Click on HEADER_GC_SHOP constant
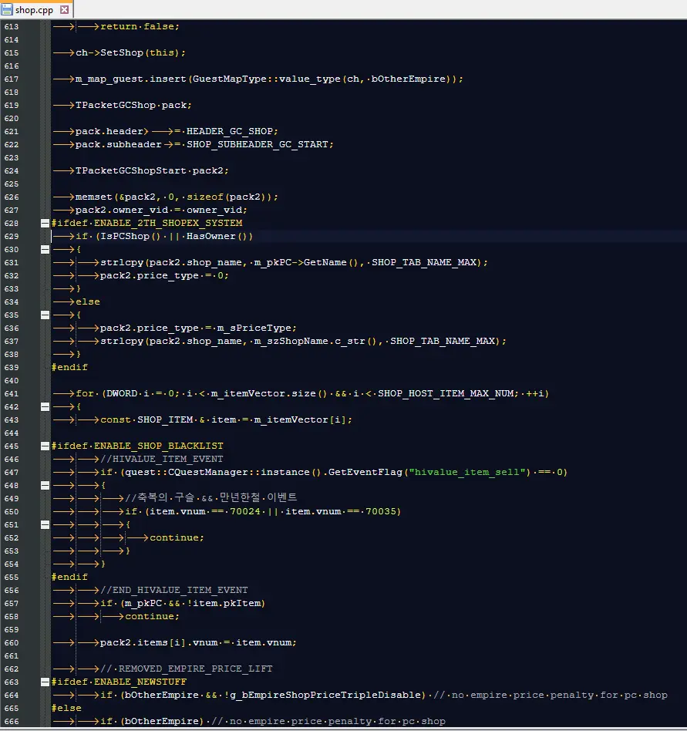Image resolution: width=687 pixels, height=731 pixels. [x=230, y=131]
